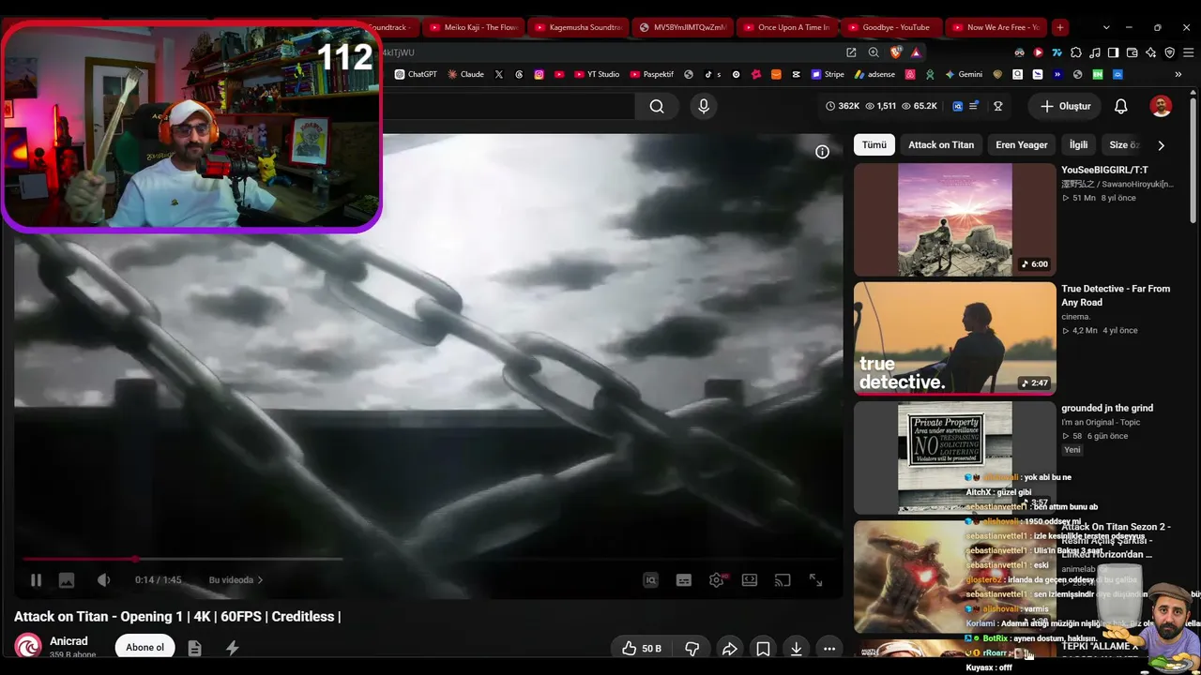Viewport: 1201px width, 675px height.
Task: Click the YouTube search input field
Action: pyautogui.click(x=509, y=106)
